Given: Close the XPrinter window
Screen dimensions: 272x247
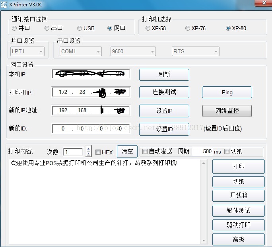Looking at the screenshot, I should coord(264,3).
